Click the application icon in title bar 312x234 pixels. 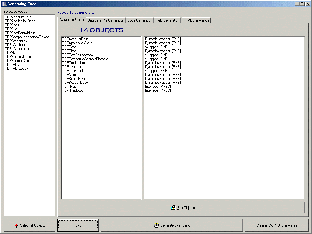point(4,4)
